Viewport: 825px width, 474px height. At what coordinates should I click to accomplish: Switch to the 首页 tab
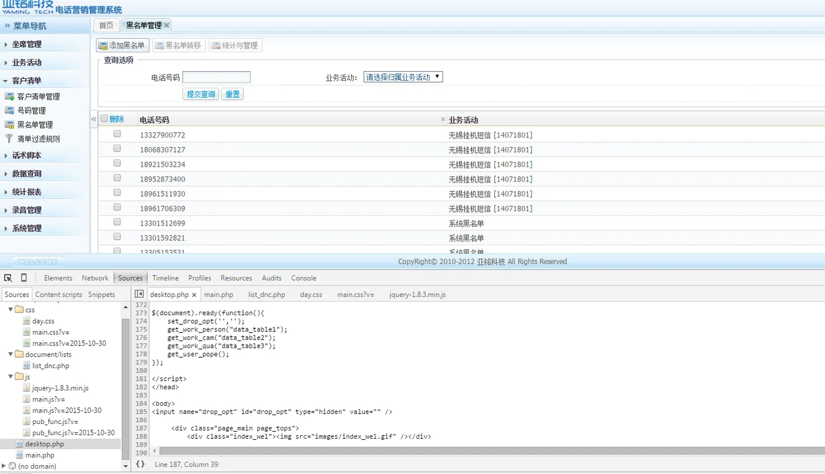click(x=106, y=25)
